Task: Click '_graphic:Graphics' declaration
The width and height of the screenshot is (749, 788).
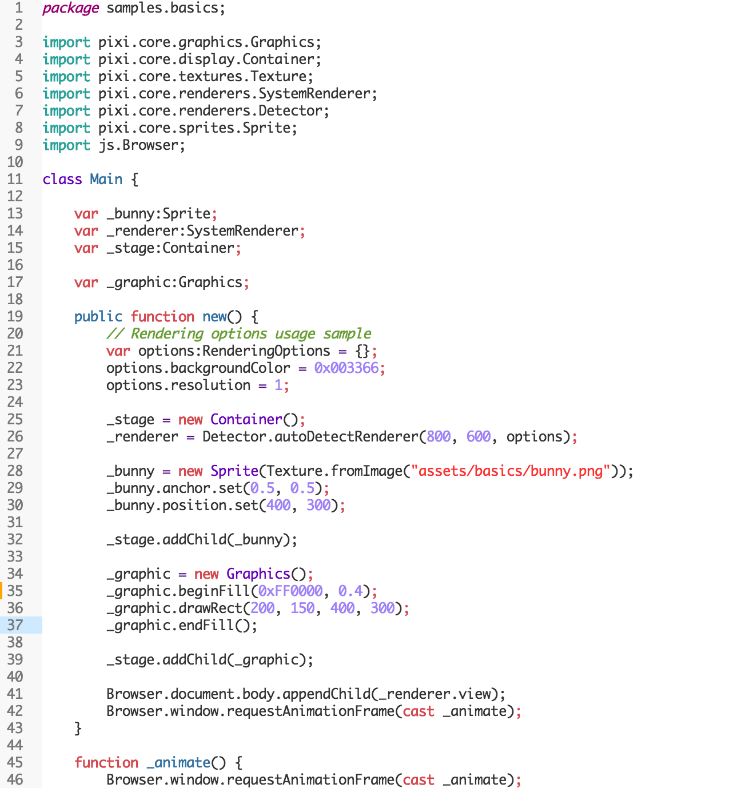Action: click(174, 282)
